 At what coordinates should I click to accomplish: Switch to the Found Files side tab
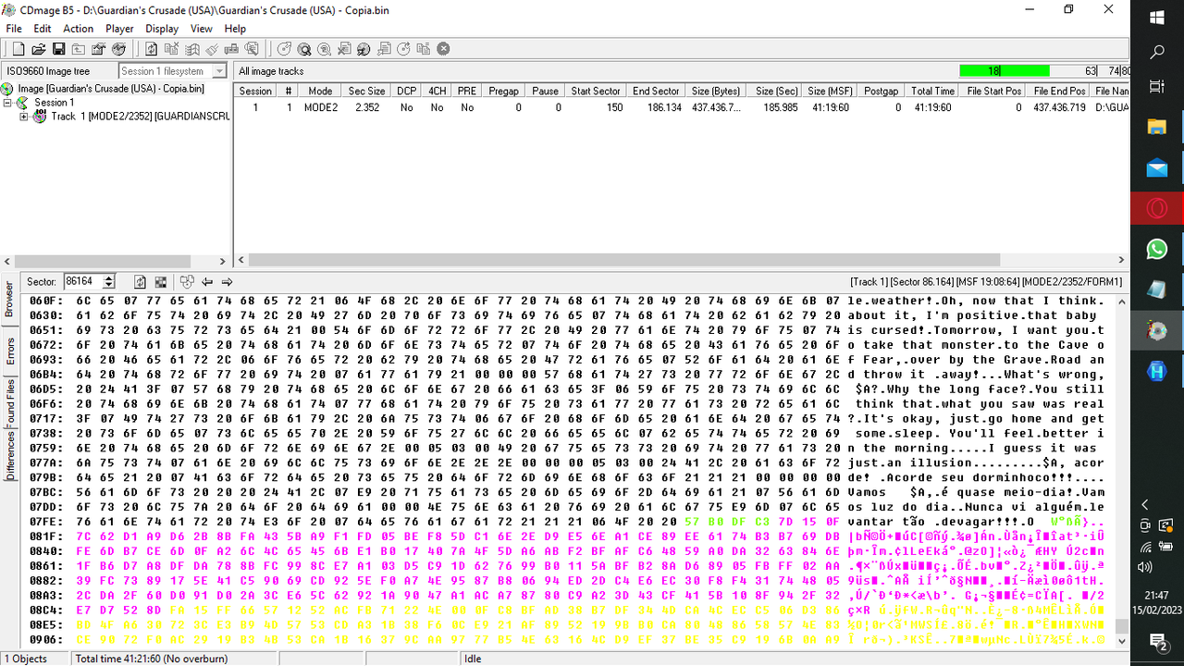pos(9,402)
